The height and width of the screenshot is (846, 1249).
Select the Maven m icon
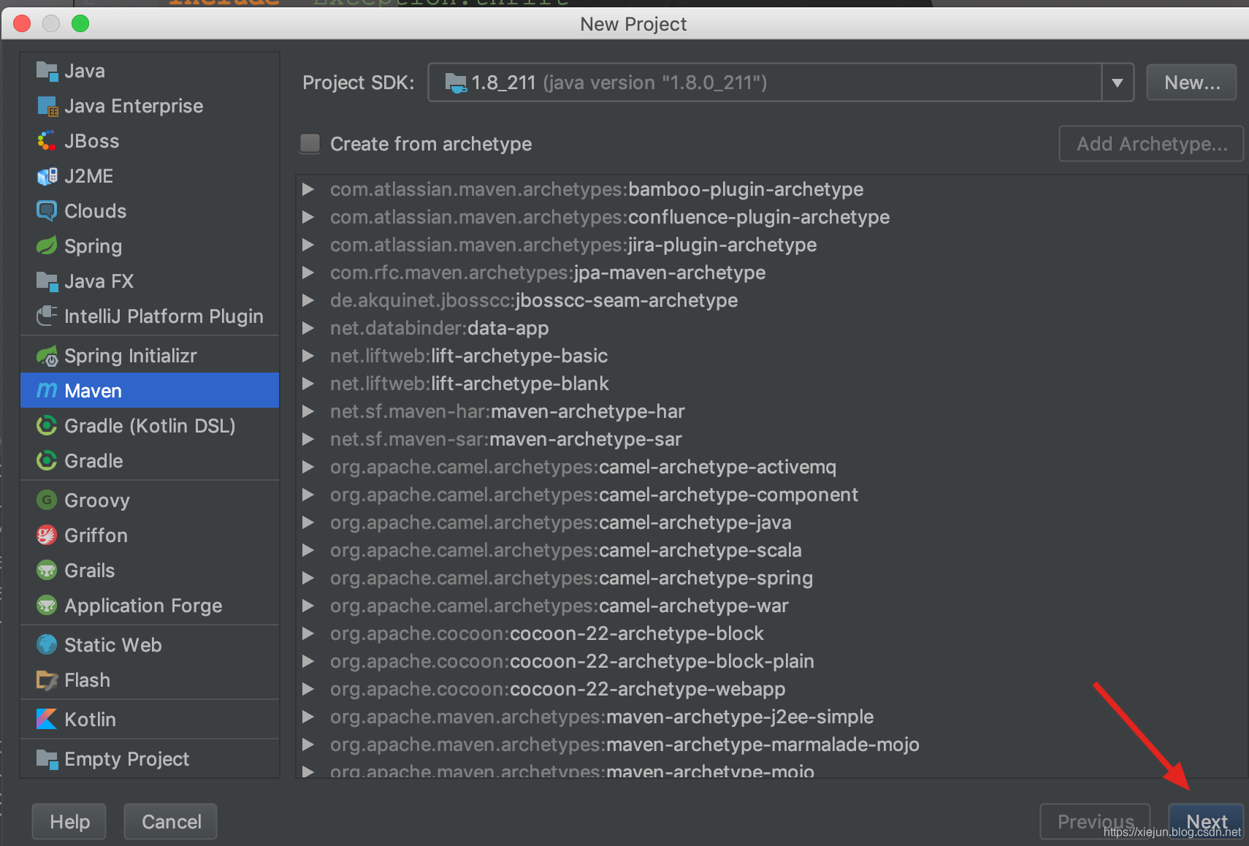(47, 391)
